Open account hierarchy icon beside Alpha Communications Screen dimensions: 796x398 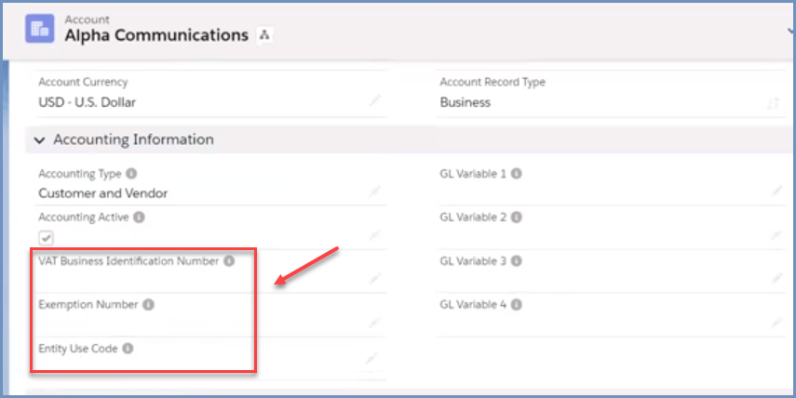click(x=263, y=35)
